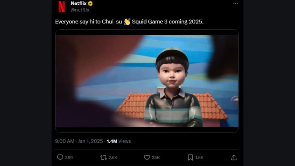Click the gold verified badge
The image size is (295, 166).
point(90,3)
